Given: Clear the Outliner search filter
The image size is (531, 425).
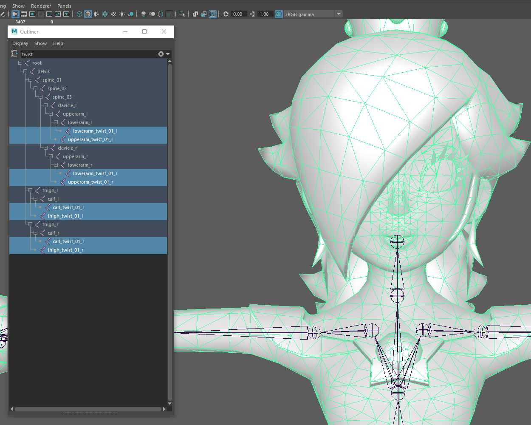Looking at the screenshot, I should click(x=161, y=54).
